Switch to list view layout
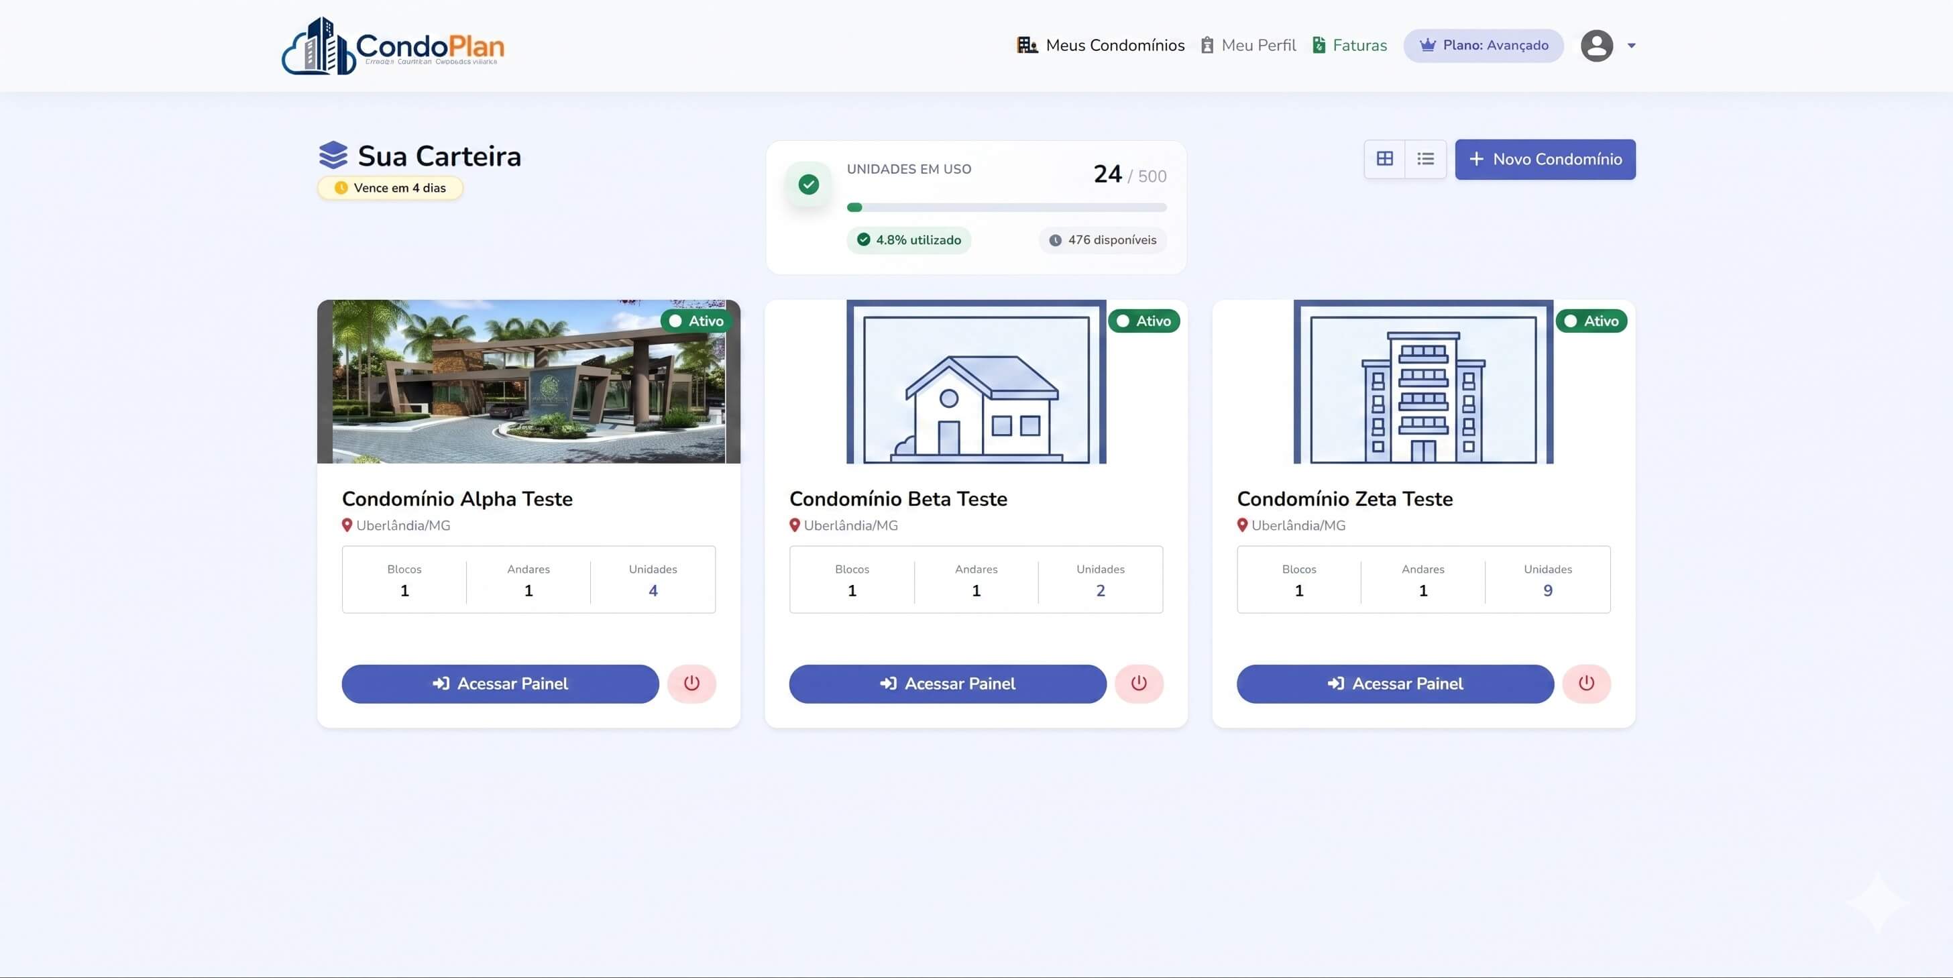Screen dimensions: 1953x978 click(1425, 158)
